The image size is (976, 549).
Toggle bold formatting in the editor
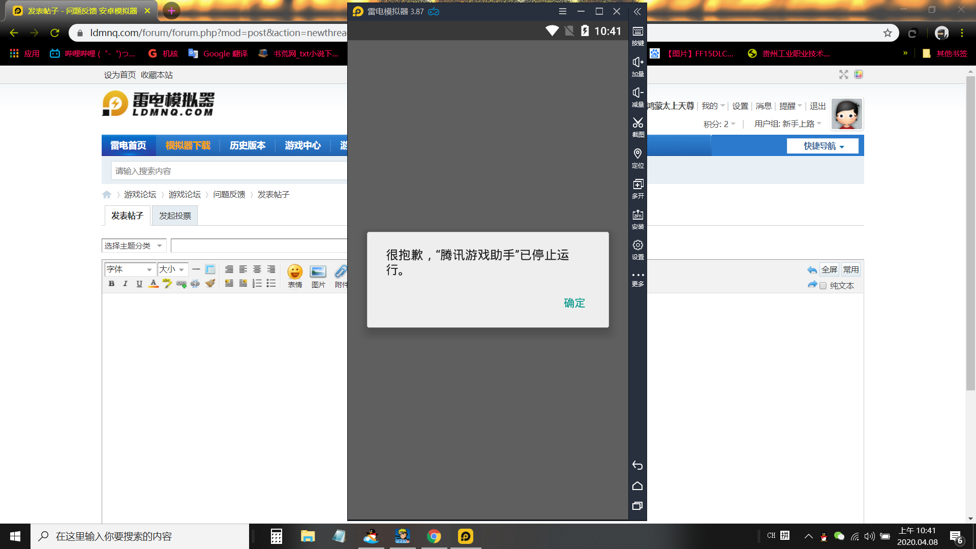point(111,284)
